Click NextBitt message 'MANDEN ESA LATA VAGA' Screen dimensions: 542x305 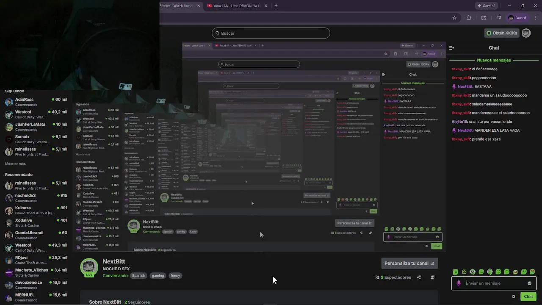pos(486,130)
